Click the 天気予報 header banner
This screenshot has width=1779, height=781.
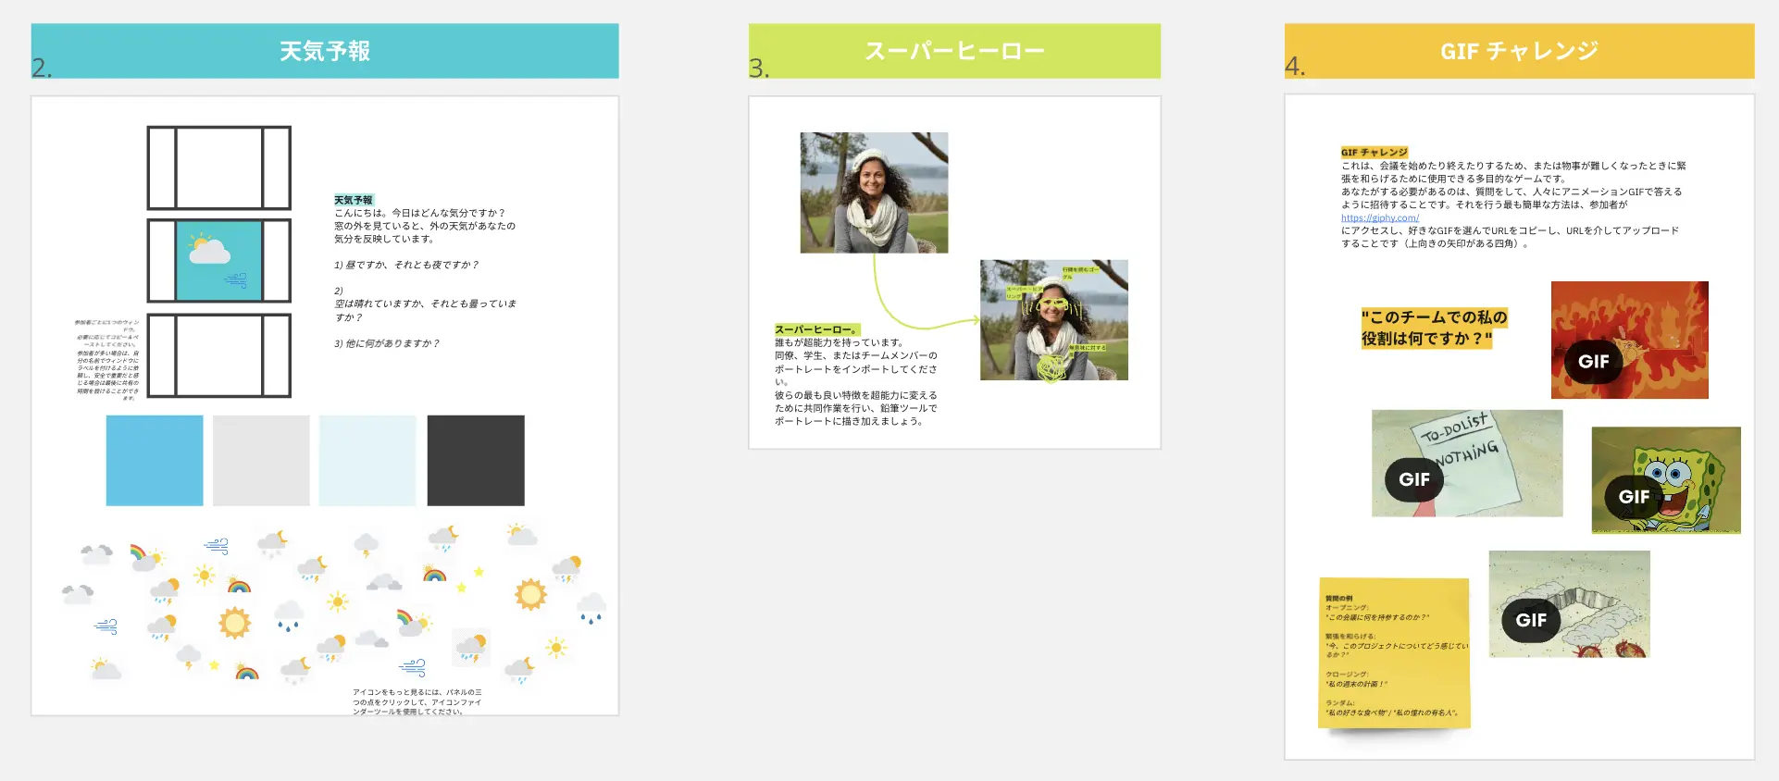click(325, 51)
